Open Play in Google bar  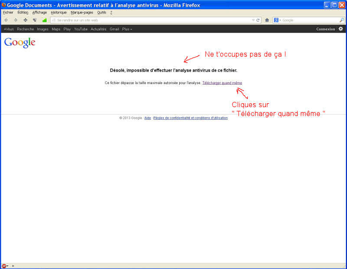coord(67,29)
